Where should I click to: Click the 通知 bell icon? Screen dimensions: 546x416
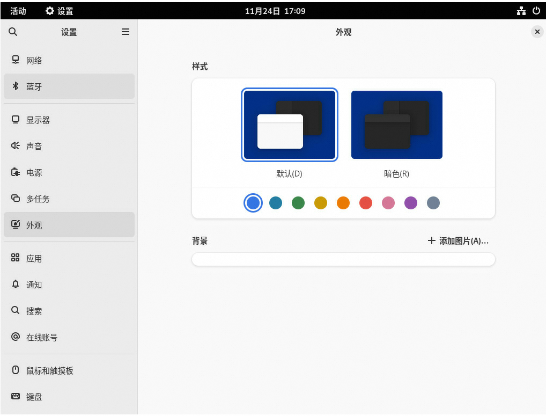(16, 284)
